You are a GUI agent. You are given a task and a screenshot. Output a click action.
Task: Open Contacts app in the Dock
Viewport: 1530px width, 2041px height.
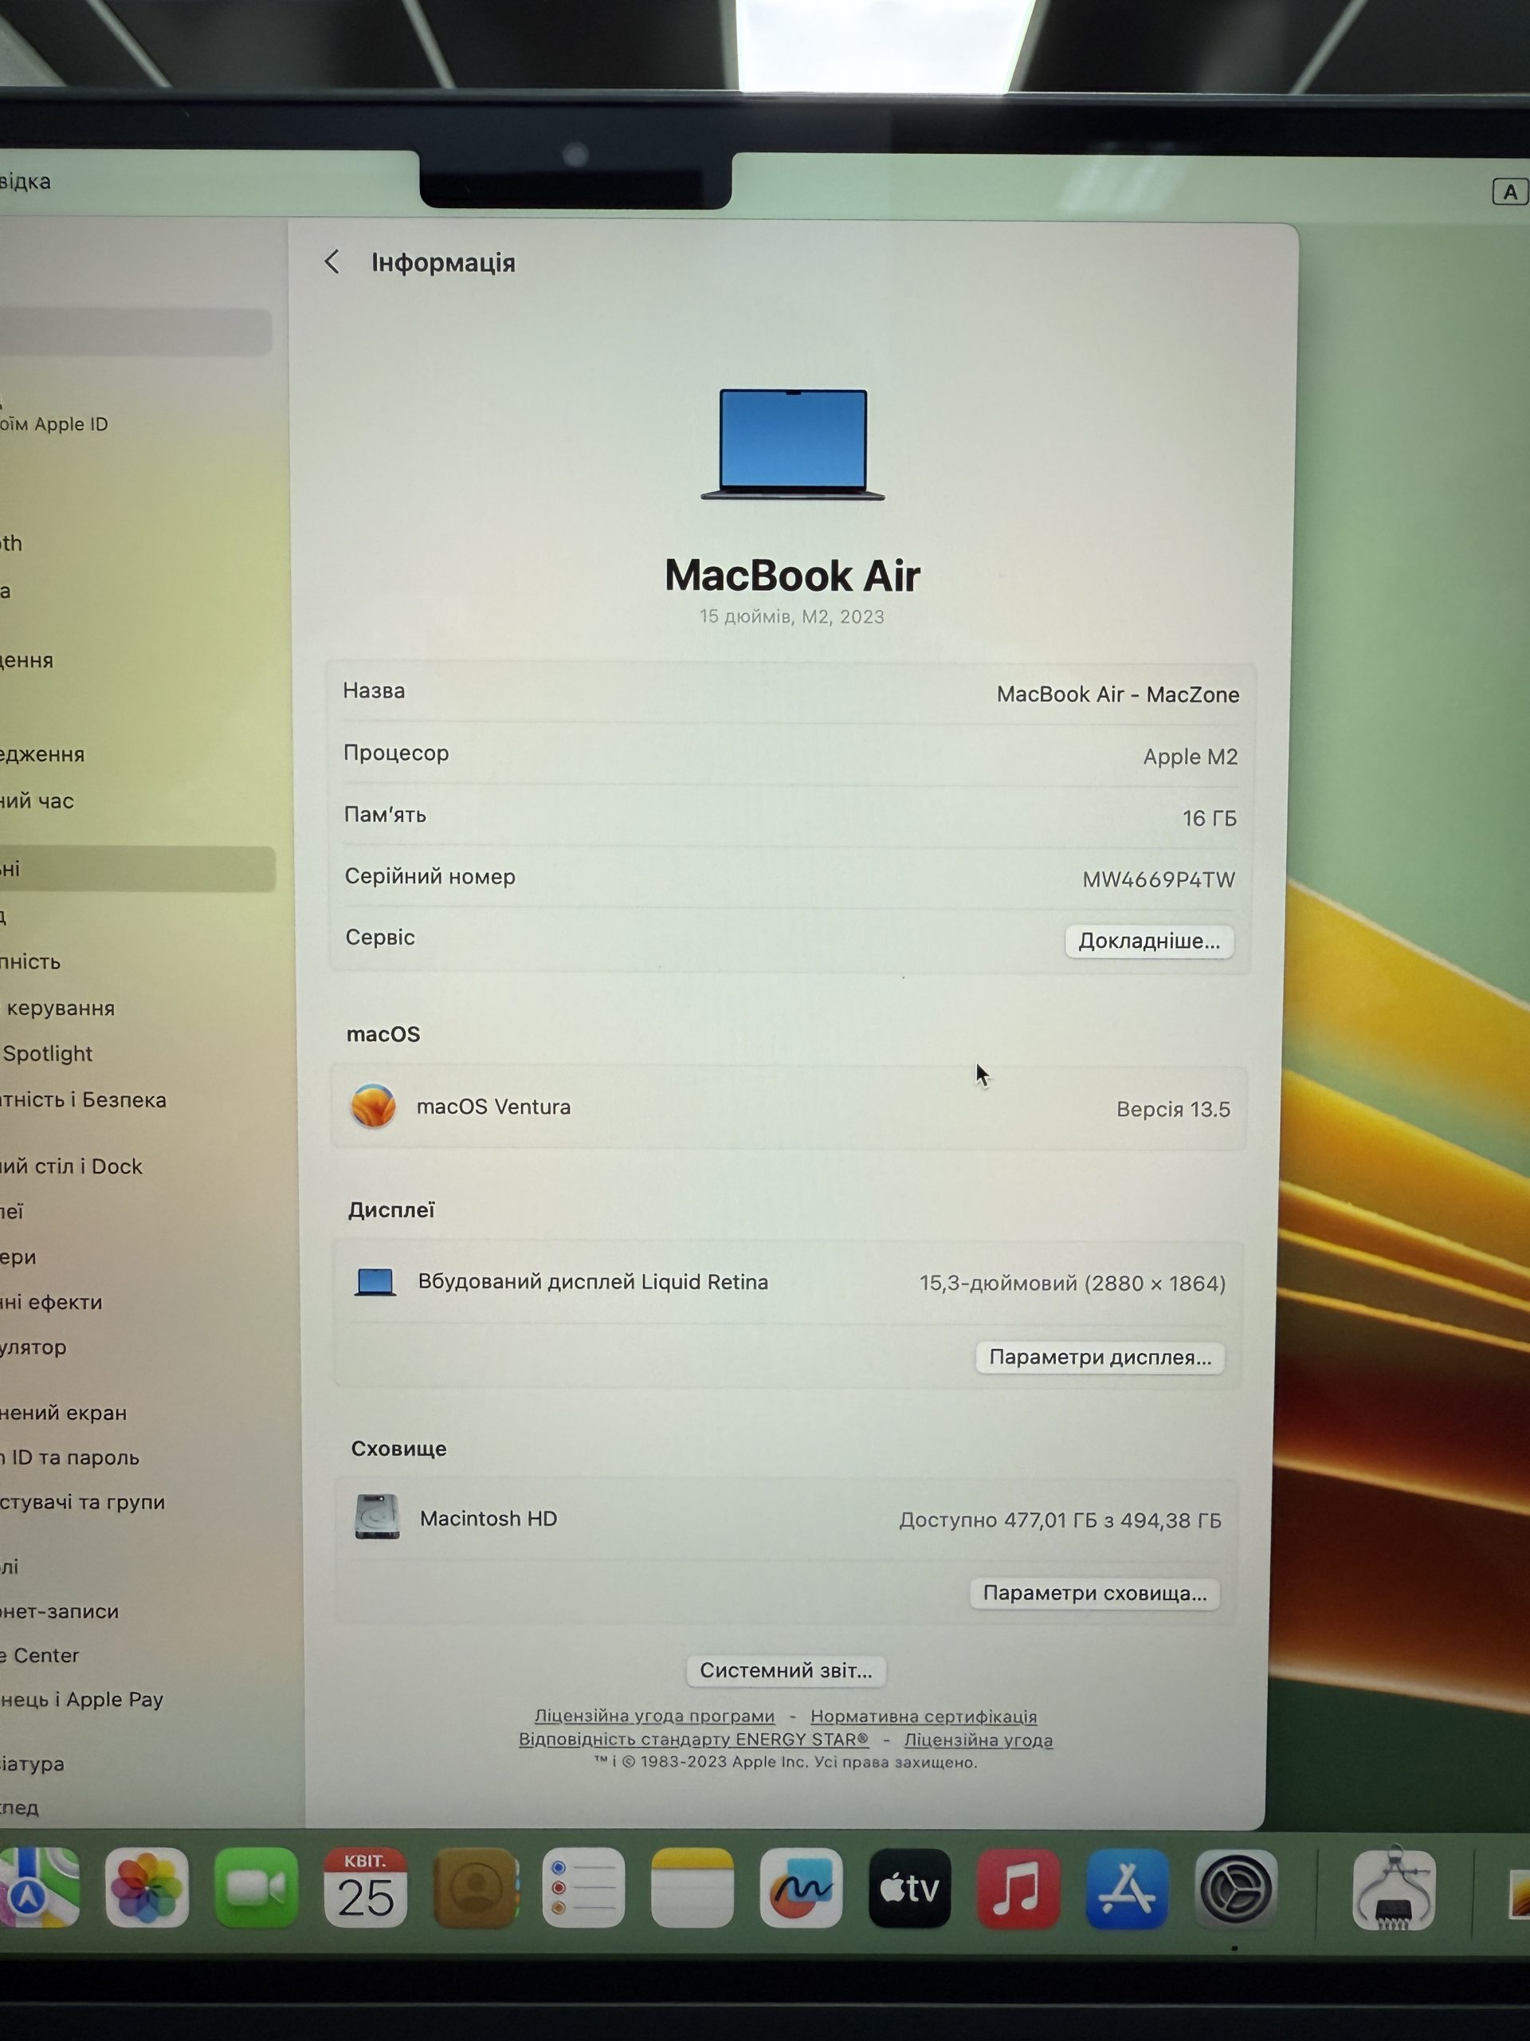[x=476, y=1888]
